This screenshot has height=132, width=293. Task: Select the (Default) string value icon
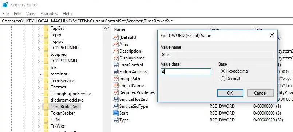click(x=116, y=37)
